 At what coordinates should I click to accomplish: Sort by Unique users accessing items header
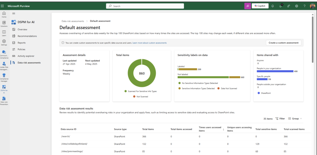coord(239,129)
